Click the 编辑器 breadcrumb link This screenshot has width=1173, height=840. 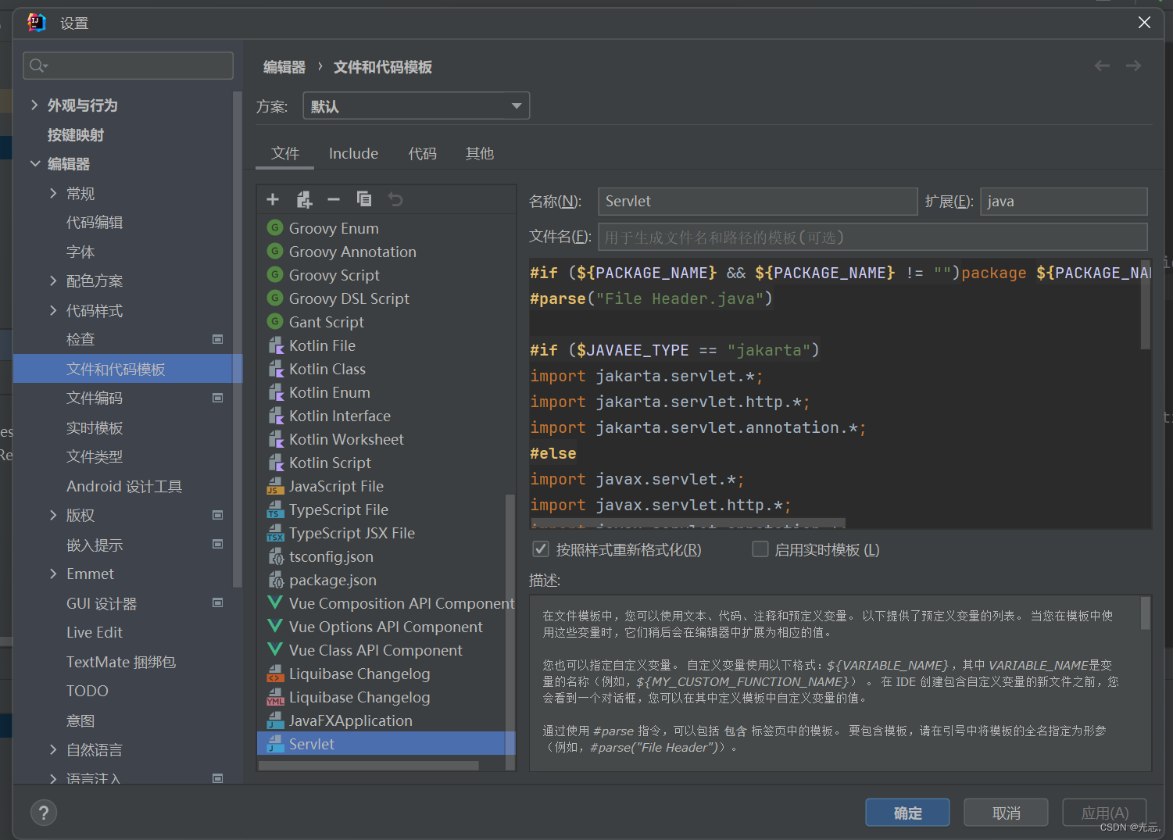tap(284, 67)
